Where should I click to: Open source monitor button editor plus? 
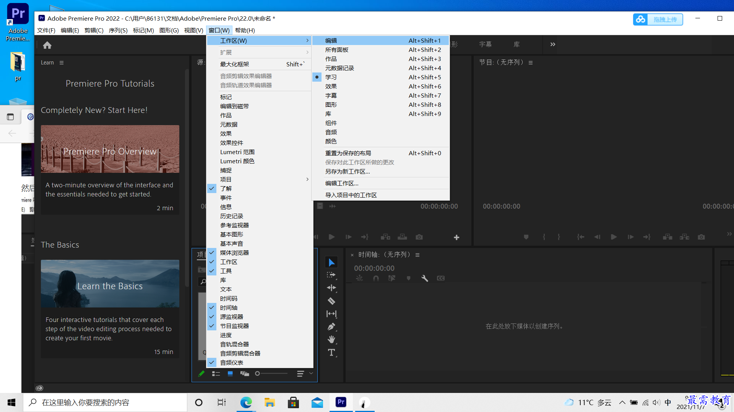point(456,237)
